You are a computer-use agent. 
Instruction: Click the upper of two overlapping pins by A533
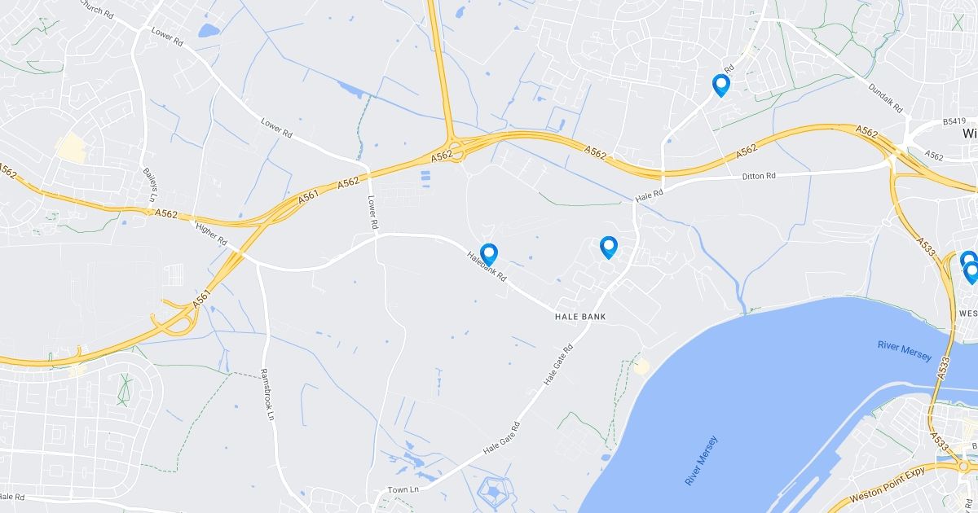(x=968, y=261)
